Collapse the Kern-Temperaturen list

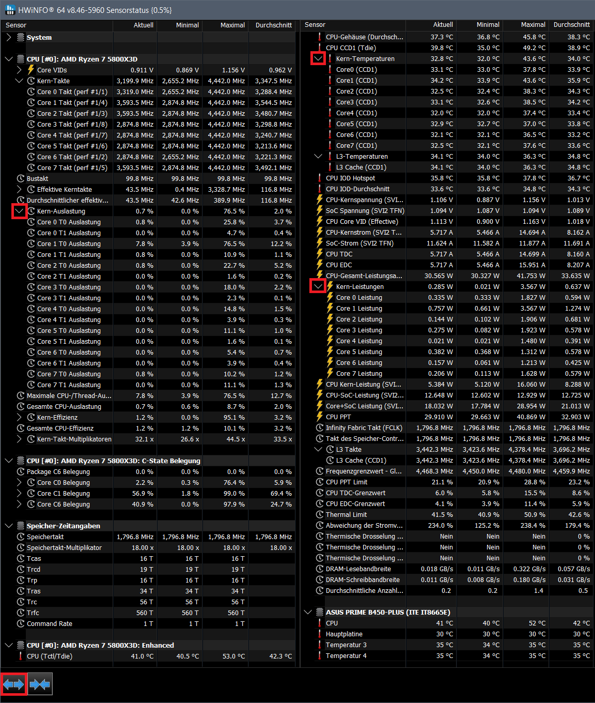[x=318, y=58]
